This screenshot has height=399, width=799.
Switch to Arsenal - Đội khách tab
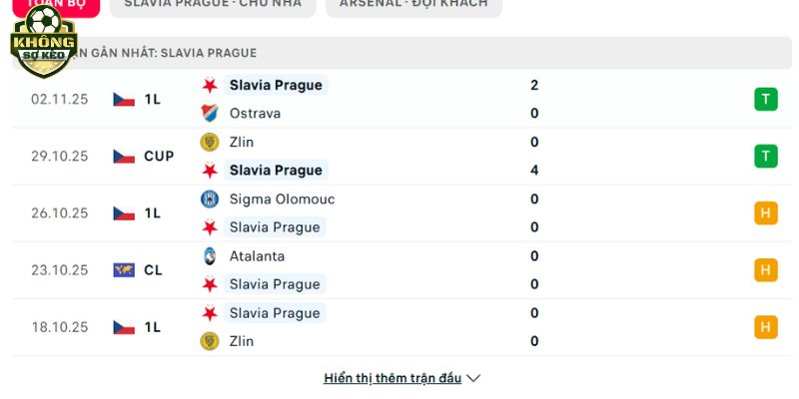pos(413,4)
